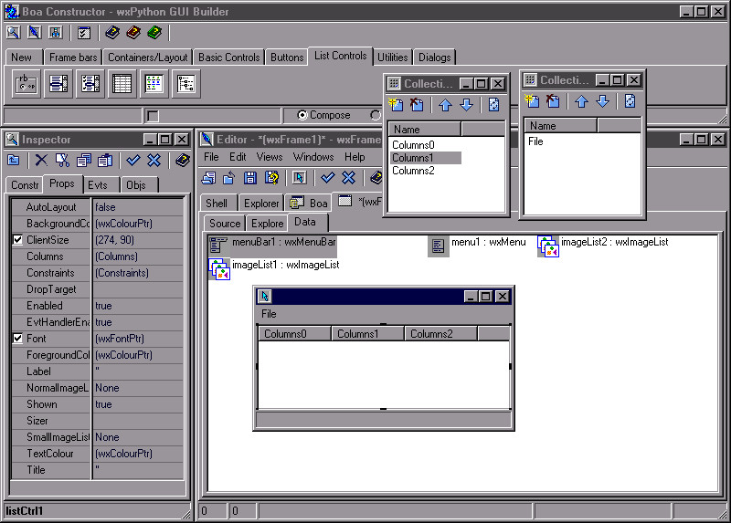Click the Editor save disk icon
This screenshot has width=731, height=523.
pos(250,177)
